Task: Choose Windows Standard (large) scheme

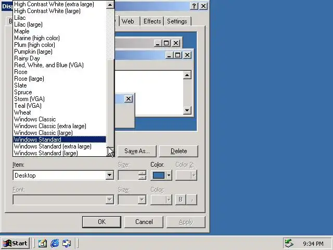Action: pyautogui.click(x=59, y=153)
